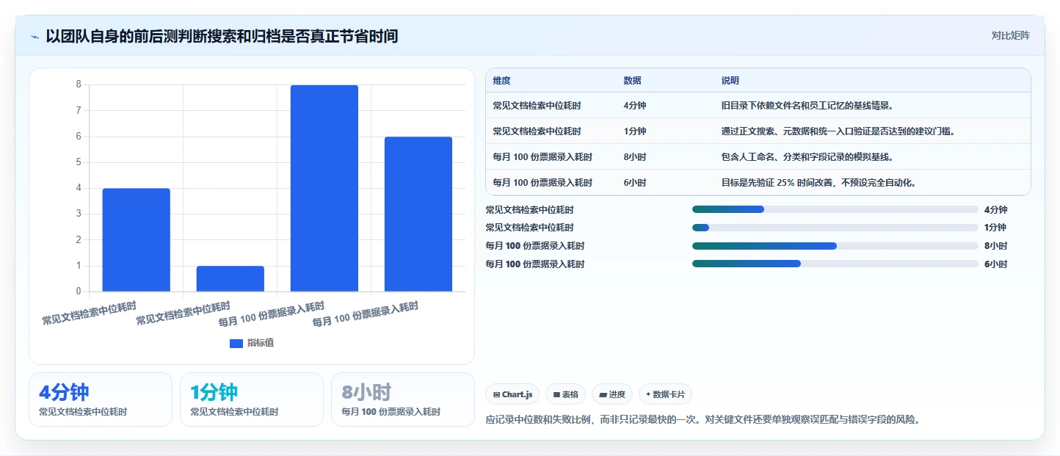Select the Chart.js chip
This screenshot has width=1060, height=456.
click(x=512, y=394)
